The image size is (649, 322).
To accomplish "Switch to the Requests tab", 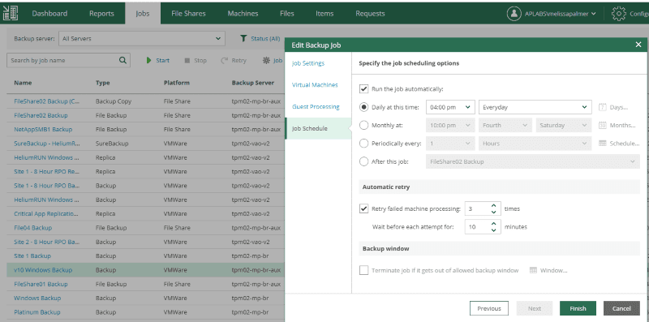I will click(370, 13).
